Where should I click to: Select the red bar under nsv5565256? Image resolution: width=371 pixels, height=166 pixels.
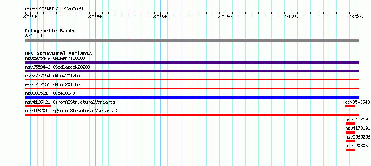[x=350, y=141]
